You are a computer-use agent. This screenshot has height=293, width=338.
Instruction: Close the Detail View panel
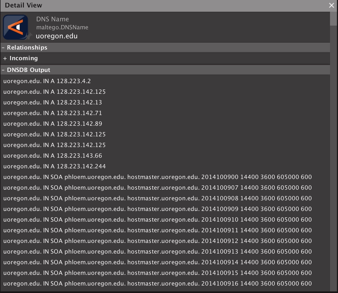331,5
